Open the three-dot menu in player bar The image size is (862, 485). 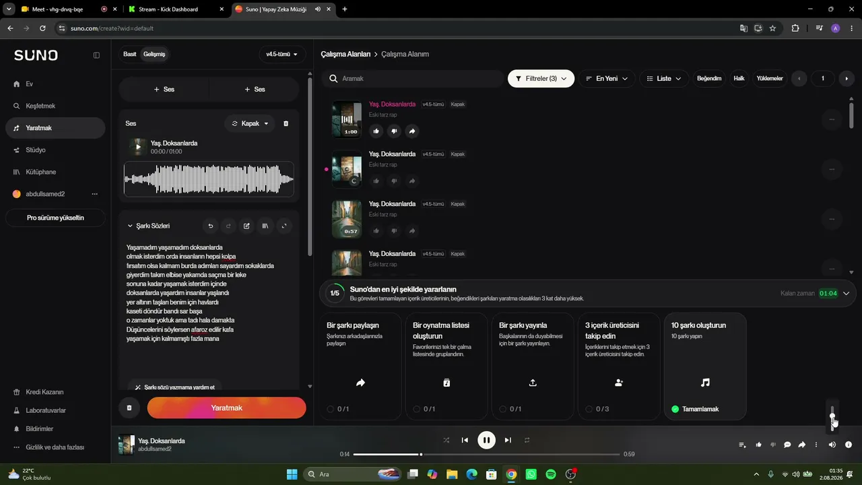tap(816, 445)
